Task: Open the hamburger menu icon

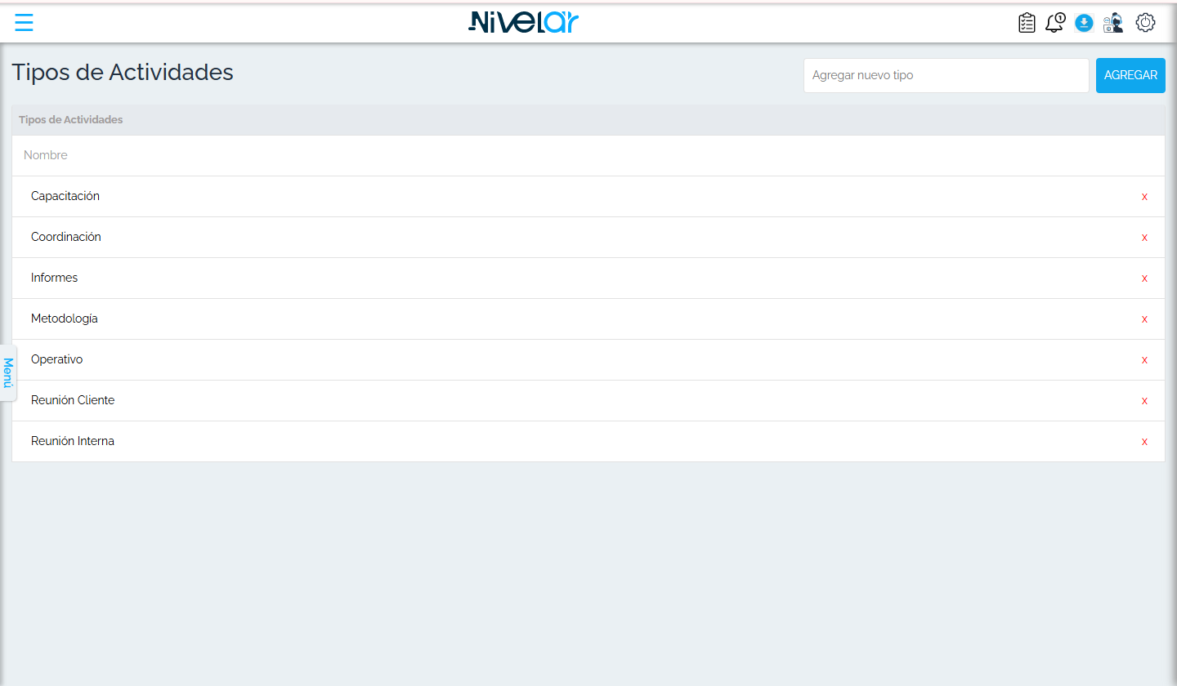Action: pos(24,23)
